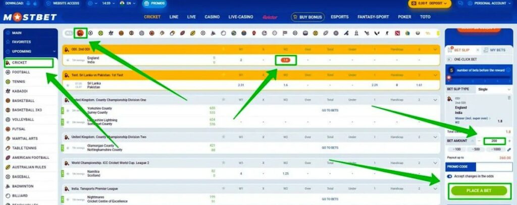517x205 pixels.
Task: Click the Cricket ball icon in the sidebar
Action: coord(8,63)
